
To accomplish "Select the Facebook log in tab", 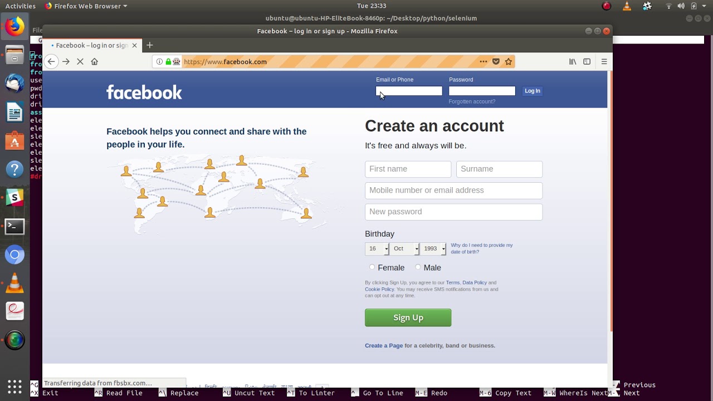I will (x=92, y=45).
